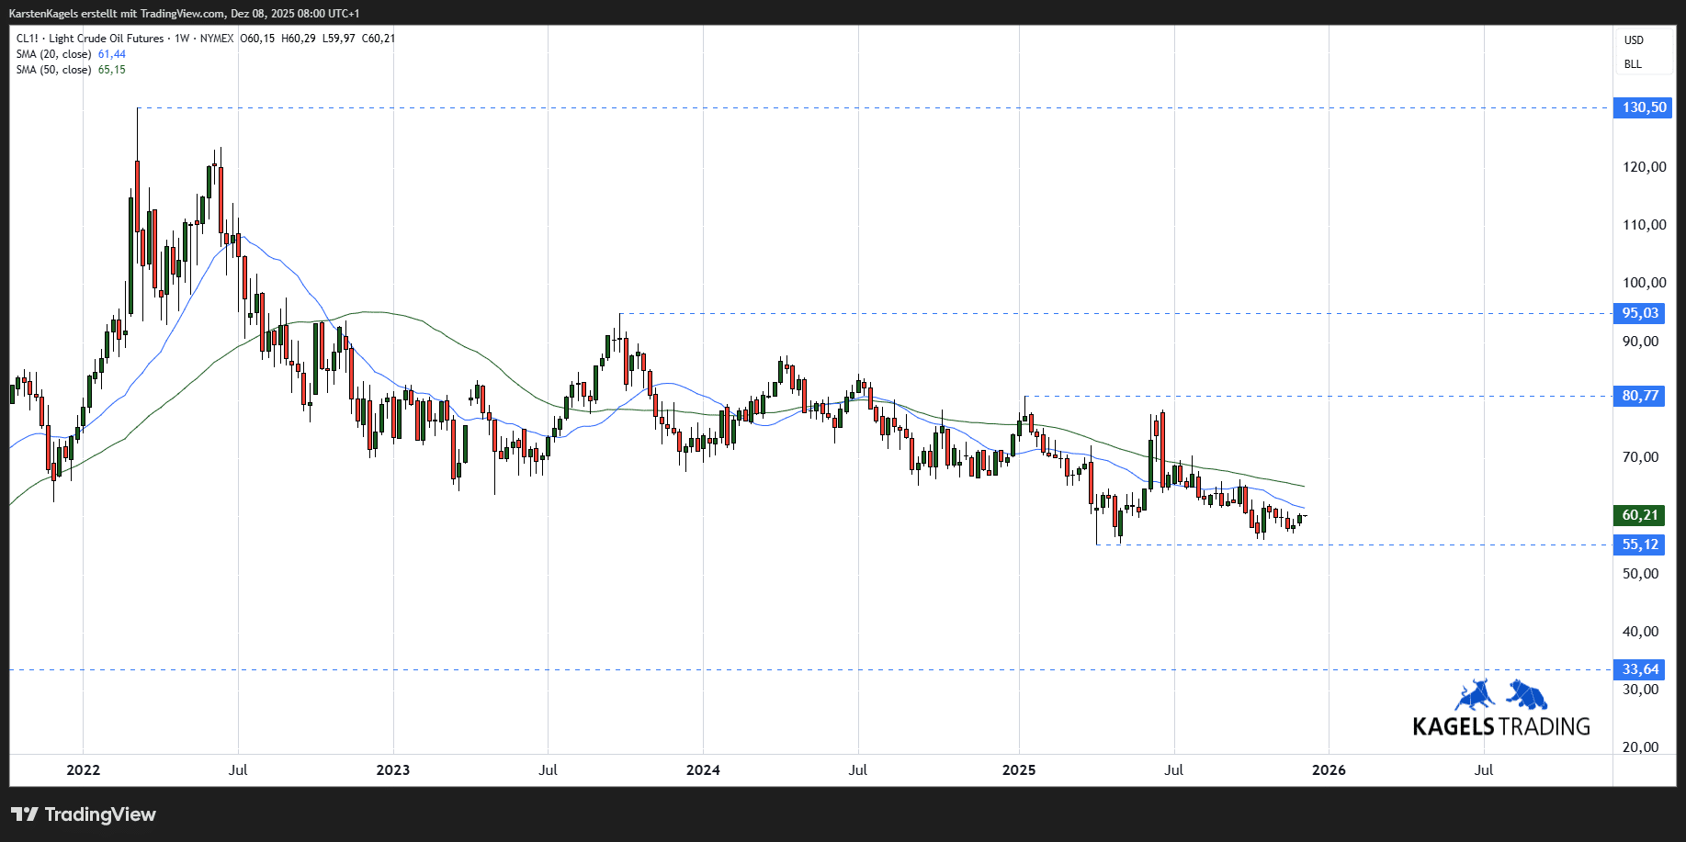Click the 95,03 price level label
The width and height of the screenshot is (1686, 842).
[1640, 313]
